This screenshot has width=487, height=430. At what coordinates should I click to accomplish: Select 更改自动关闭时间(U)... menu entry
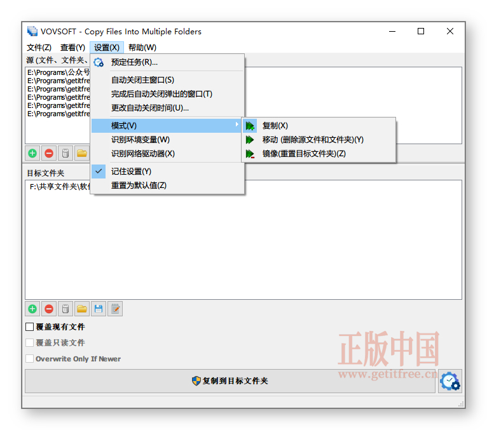167,108
